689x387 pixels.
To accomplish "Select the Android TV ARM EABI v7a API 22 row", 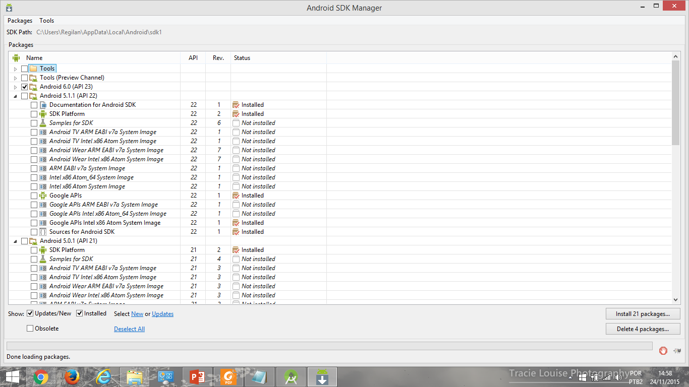I will tap(341, 132).
